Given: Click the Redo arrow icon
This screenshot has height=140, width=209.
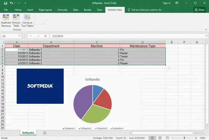Looking at the screenshot, I should (x=18, y=3).
